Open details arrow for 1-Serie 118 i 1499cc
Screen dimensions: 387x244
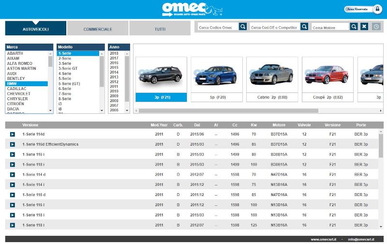[13, 165]
